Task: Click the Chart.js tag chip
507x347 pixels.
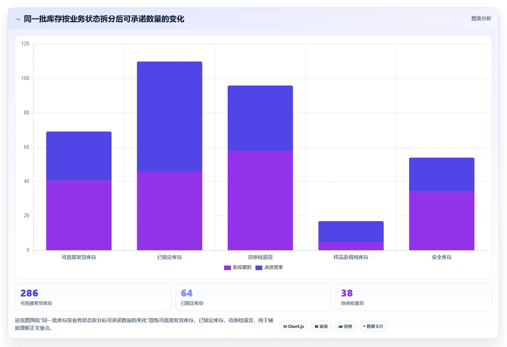Action: coord(293,326)
